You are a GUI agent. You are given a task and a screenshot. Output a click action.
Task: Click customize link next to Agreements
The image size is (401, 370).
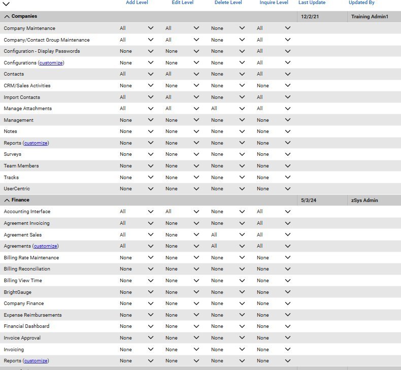46,246
